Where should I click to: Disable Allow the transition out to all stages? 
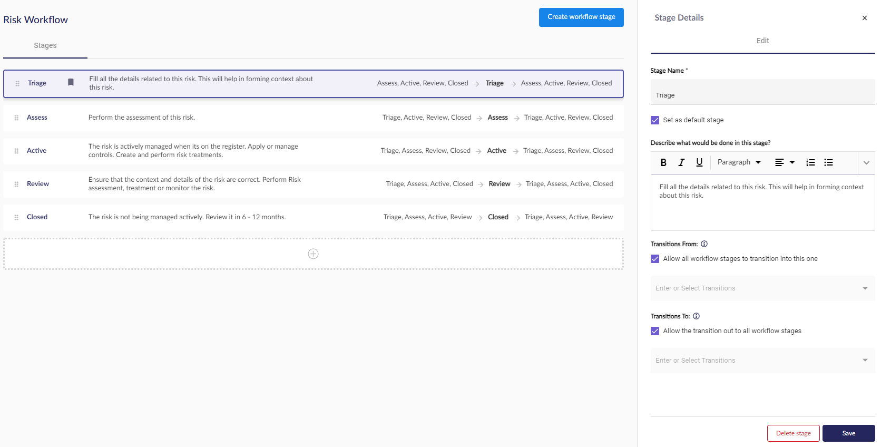point(655,331)
